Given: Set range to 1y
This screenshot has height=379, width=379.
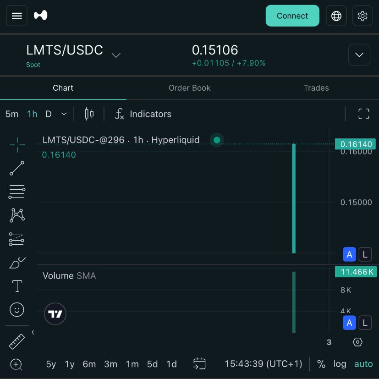Looking at the screenshot, I should (x=70, y=364).
